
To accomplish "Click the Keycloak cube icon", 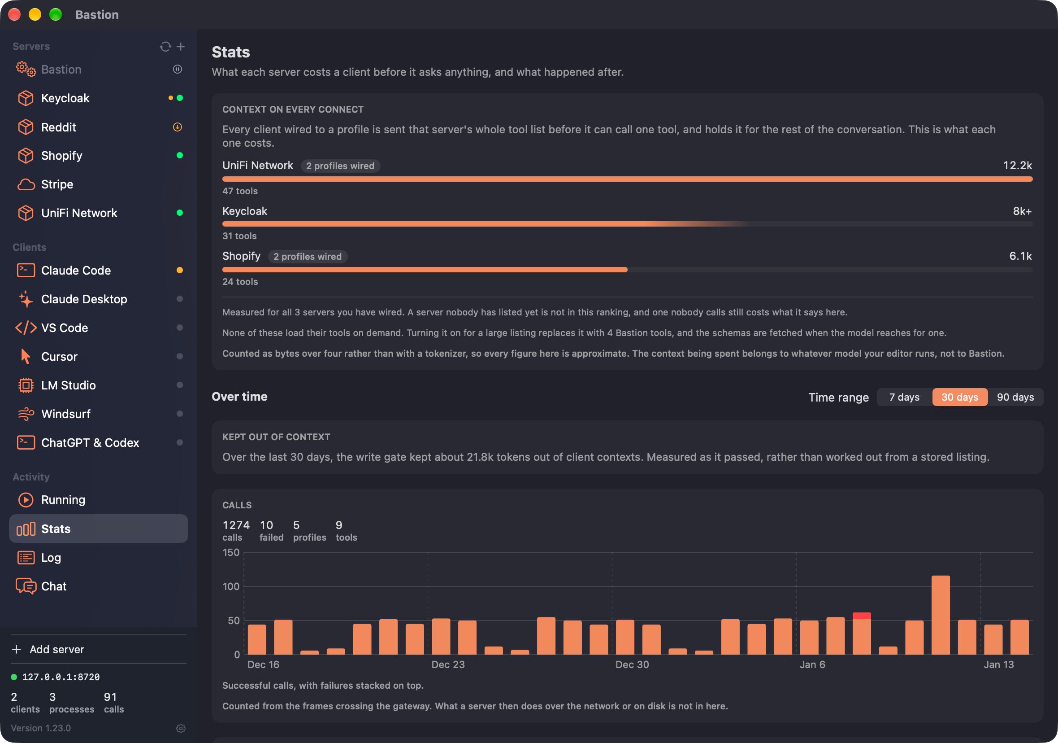I will 26,98.
